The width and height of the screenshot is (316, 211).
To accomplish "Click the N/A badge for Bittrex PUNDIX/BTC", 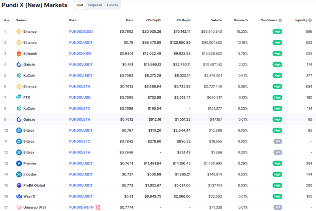I will [x=278, y=142].
